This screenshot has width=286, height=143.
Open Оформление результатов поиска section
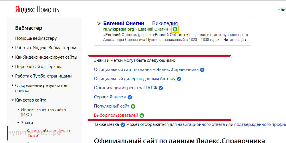[41, 88]
